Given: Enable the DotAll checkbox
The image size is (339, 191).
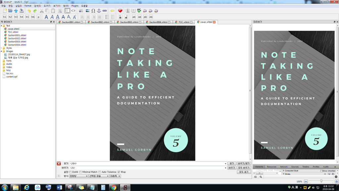Looking at the screenshot, I should [x=71, y=172].
